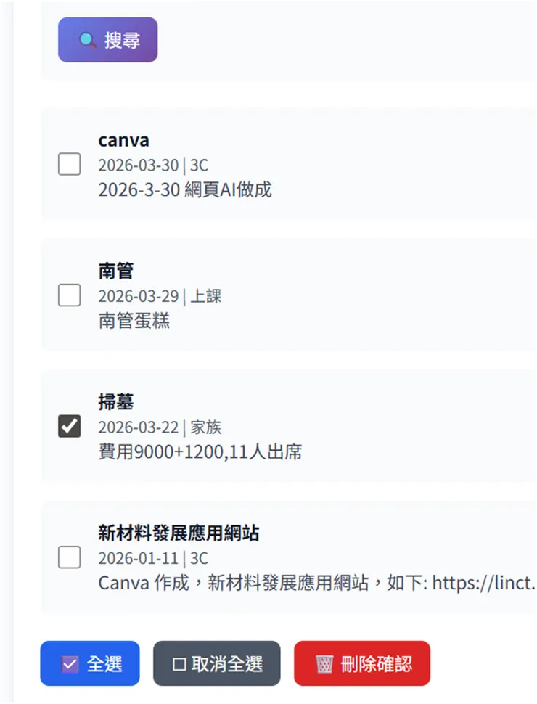This screenshot has width=537, height=704.
Task: Check the checkbox next to canva entry
Action: [x=69, y=165]
